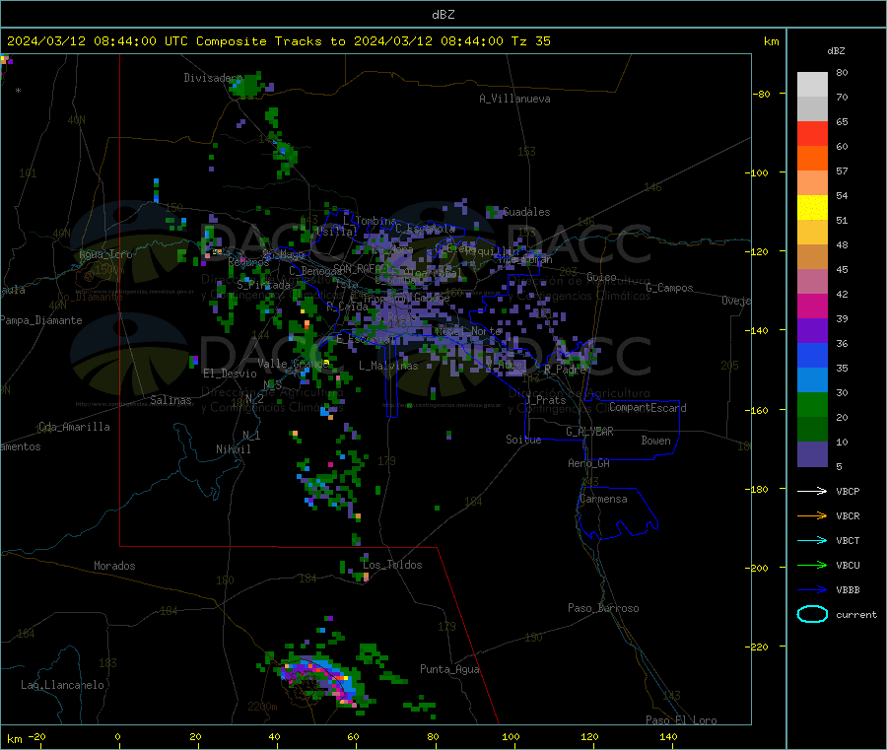887x750 pixels.
Task: Pick the light gray top legend swatch
Action: 812,85
